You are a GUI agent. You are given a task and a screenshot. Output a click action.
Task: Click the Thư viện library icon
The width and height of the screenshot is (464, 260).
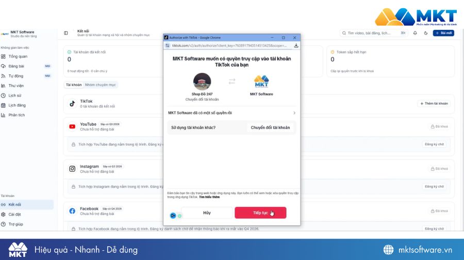coord(3,85)
